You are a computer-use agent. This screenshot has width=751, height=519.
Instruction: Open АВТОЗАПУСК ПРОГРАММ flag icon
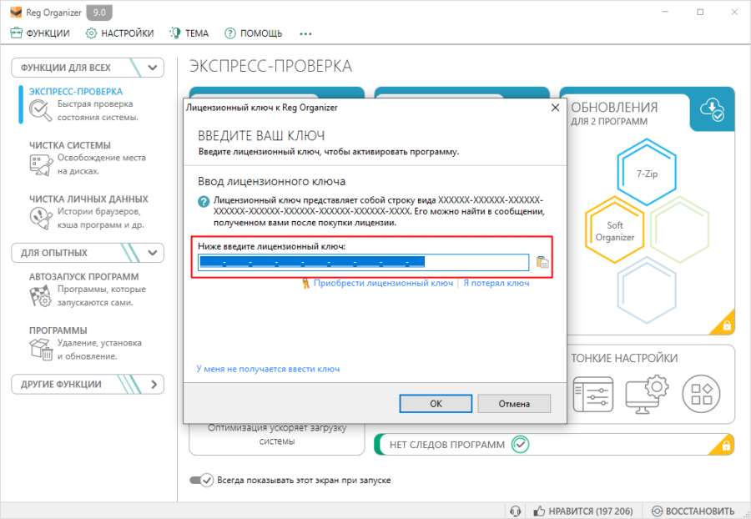pos(40,295)
